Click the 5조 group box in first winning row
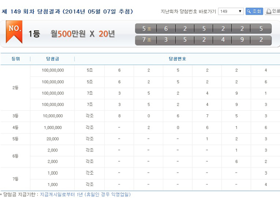The image size is (280, 198). point(146,28)
